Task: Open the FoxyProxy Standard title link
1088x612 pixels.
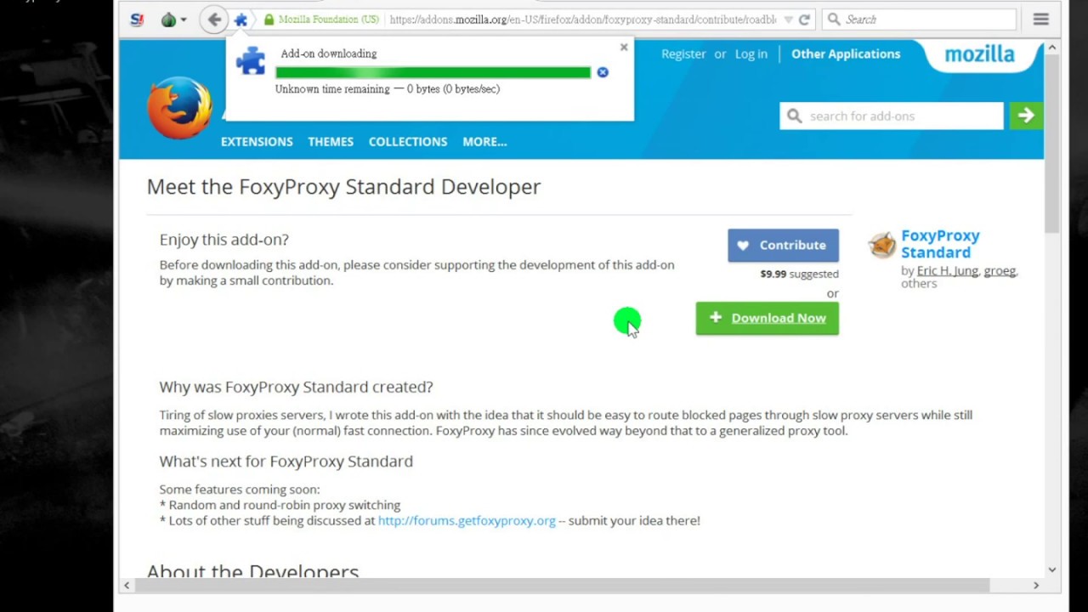Action: point(940,244)
